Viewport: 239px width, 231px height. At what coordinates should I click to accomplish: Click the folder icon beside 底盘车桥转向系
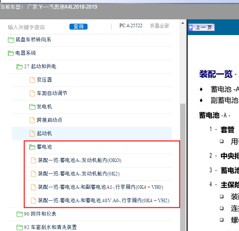click(x=11, y=40)
